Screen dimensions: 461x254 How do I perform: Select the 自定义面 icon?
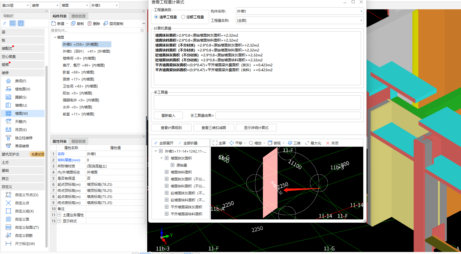click(x=8, y=219)
